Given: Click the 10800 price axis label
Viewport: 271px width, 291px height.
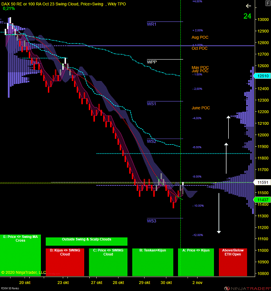Looking at the screenshot, I should [x=263, y=273].
